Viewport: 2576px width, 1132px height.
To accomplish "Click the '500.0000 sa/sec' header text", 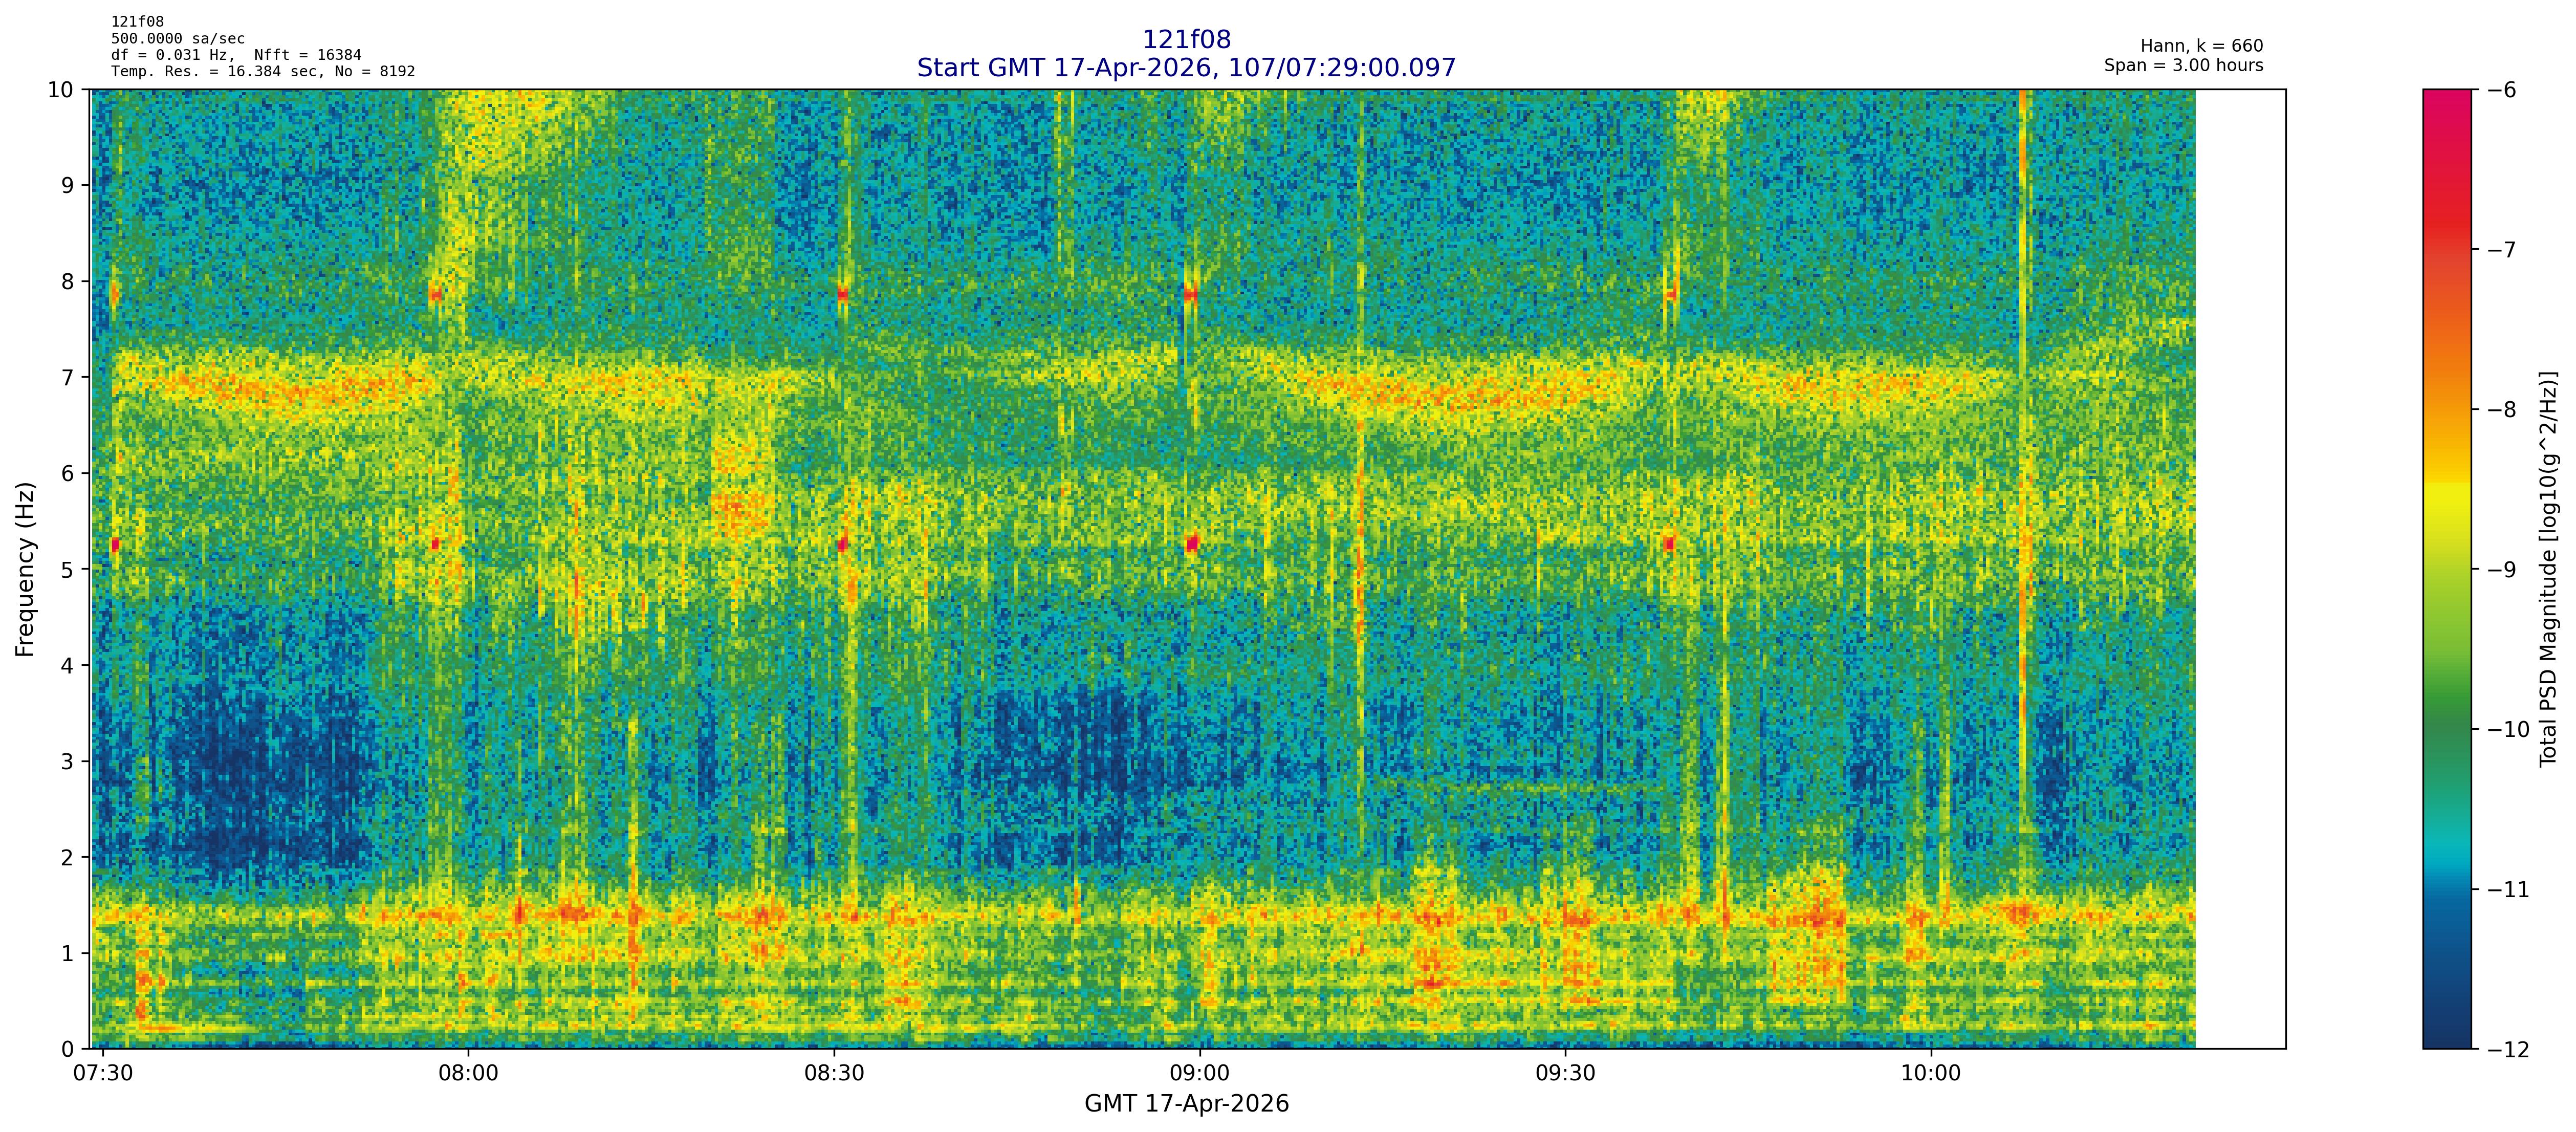I will (177, 39).
